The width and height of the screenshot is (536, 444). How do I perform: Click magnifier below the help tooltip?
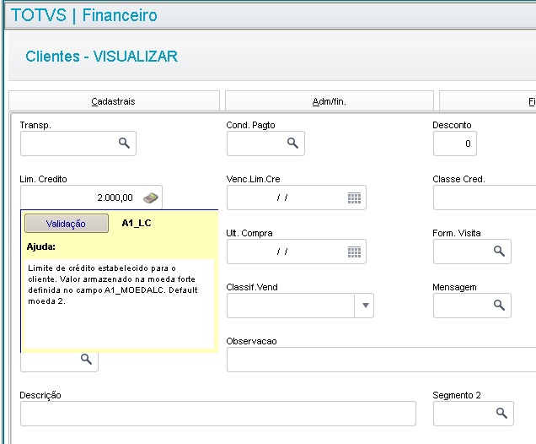tap(86, 359)
